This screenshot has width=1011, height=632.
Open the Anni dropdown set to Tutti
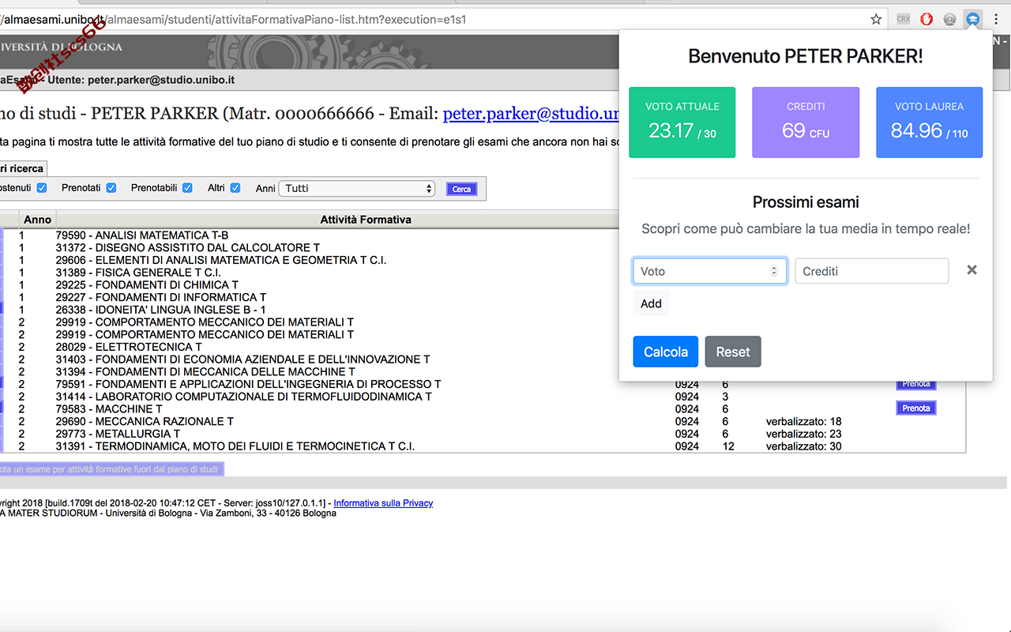[x=357, y=189]
